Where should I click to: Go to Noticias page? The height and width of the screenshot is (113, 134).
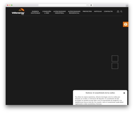(98, 11)
